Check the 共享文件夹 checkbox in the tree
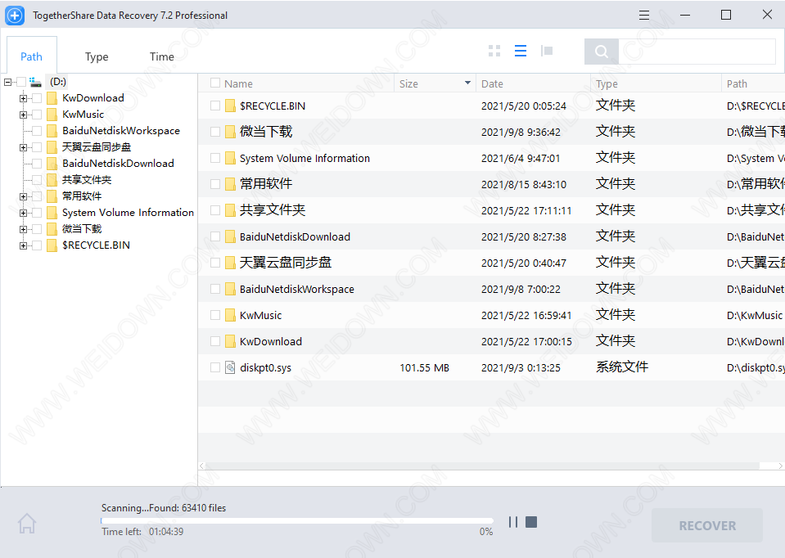 tap(37, 180)
